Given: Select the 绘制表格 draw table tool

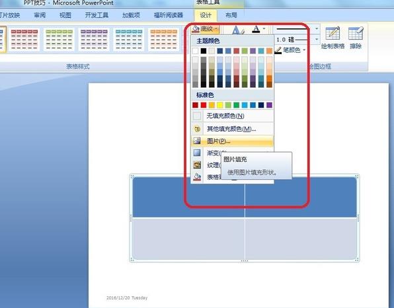Looking at the screenshot, I should pos(333,38).
